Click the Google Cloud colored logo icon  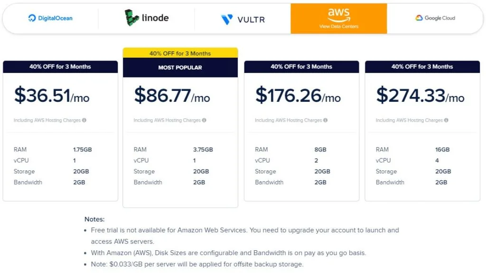click(x=419, y=18)
